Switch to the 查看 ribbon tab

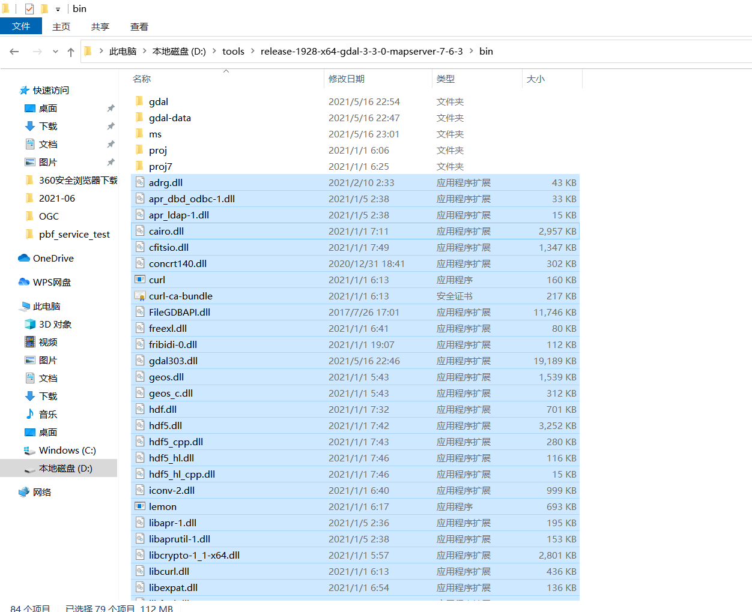click(139, 26)
